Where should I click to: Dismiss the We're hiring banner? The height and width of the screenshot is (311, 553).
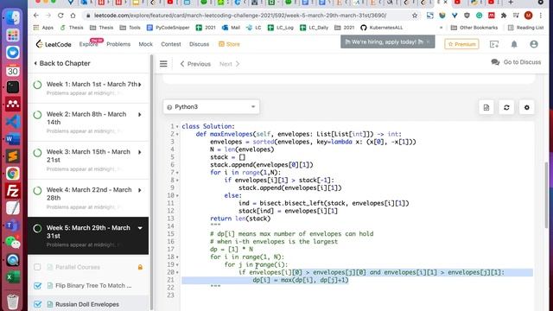(x=429, y=41)
